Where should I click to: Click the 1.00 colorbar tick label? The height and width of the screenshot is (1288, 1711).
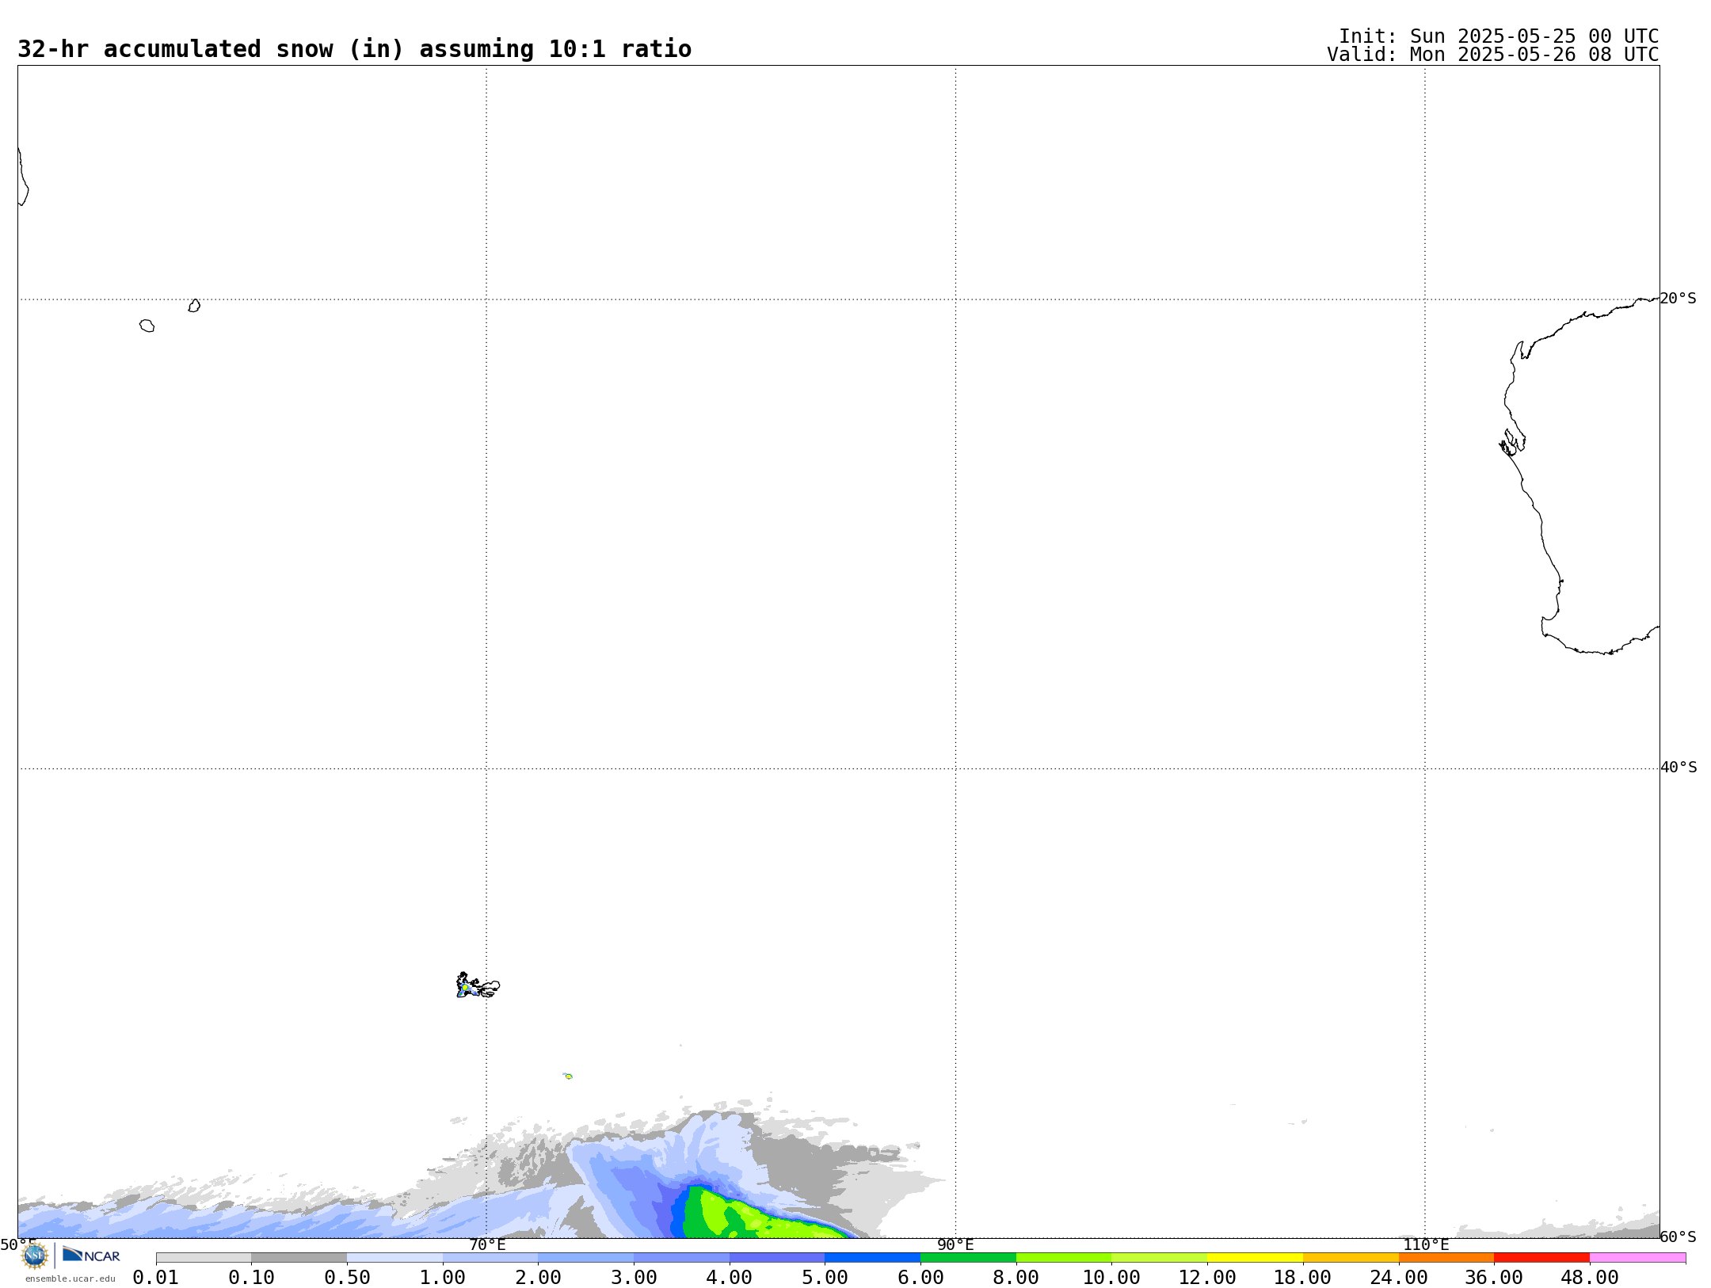(443, 1278)
